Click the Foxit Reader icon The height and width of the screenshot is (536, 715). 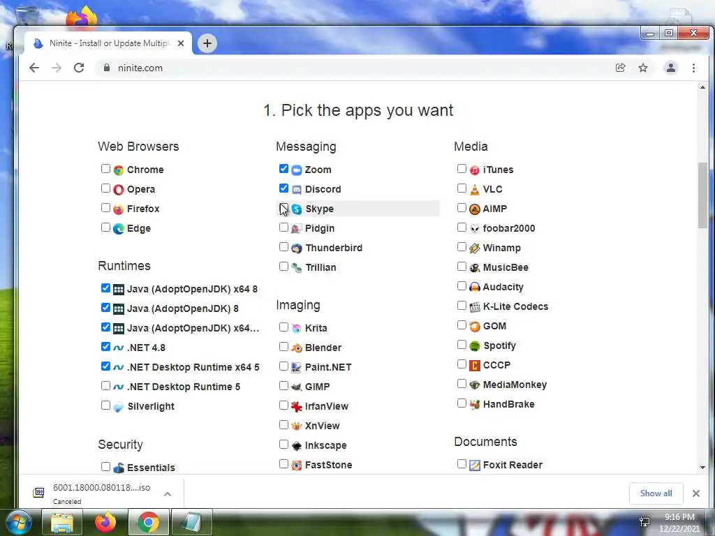pos(475,466)
